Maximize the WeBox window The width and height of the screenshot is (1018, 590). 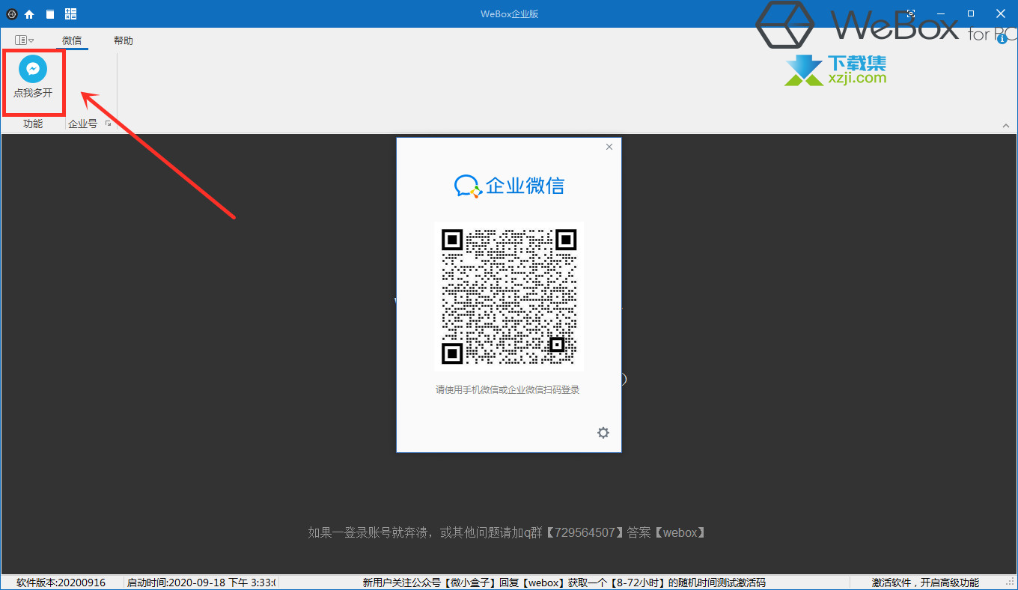[971, 13]
